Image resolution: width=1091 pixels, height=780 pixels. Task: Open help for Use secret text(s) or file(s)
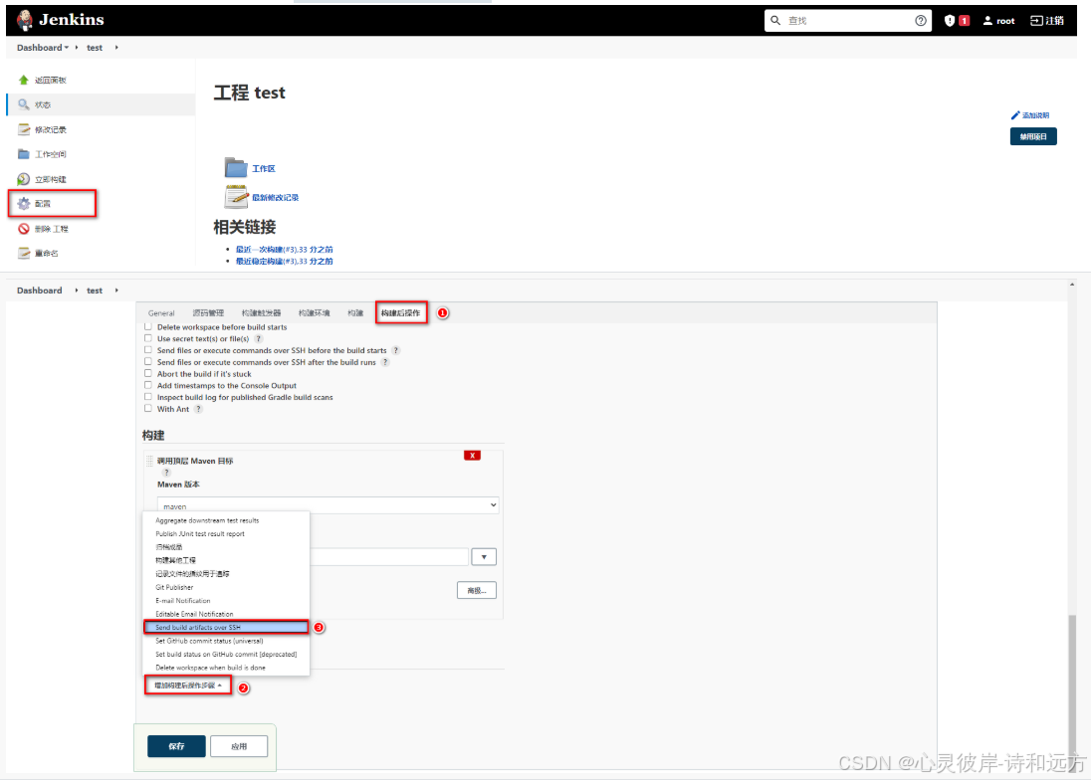point(258,339)
